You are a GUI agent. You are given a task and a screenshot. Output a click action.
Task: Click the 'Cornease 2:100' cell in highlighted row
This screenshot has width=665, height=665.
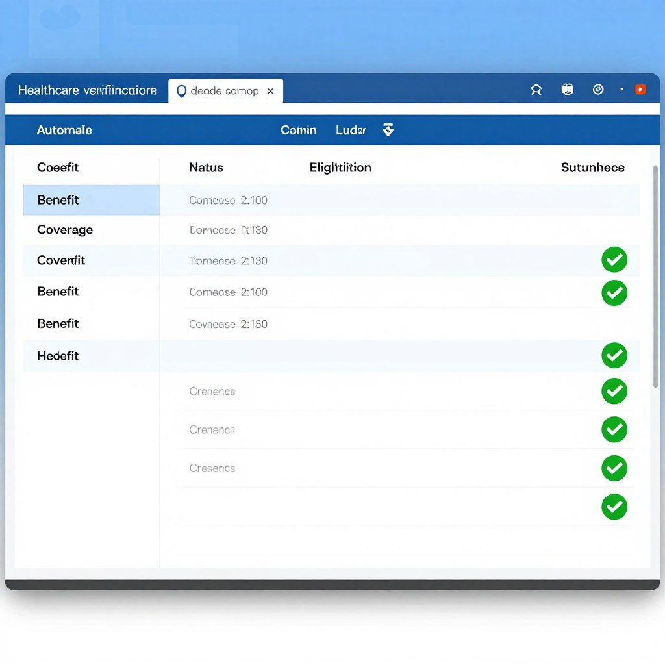[x=228, y=200]
